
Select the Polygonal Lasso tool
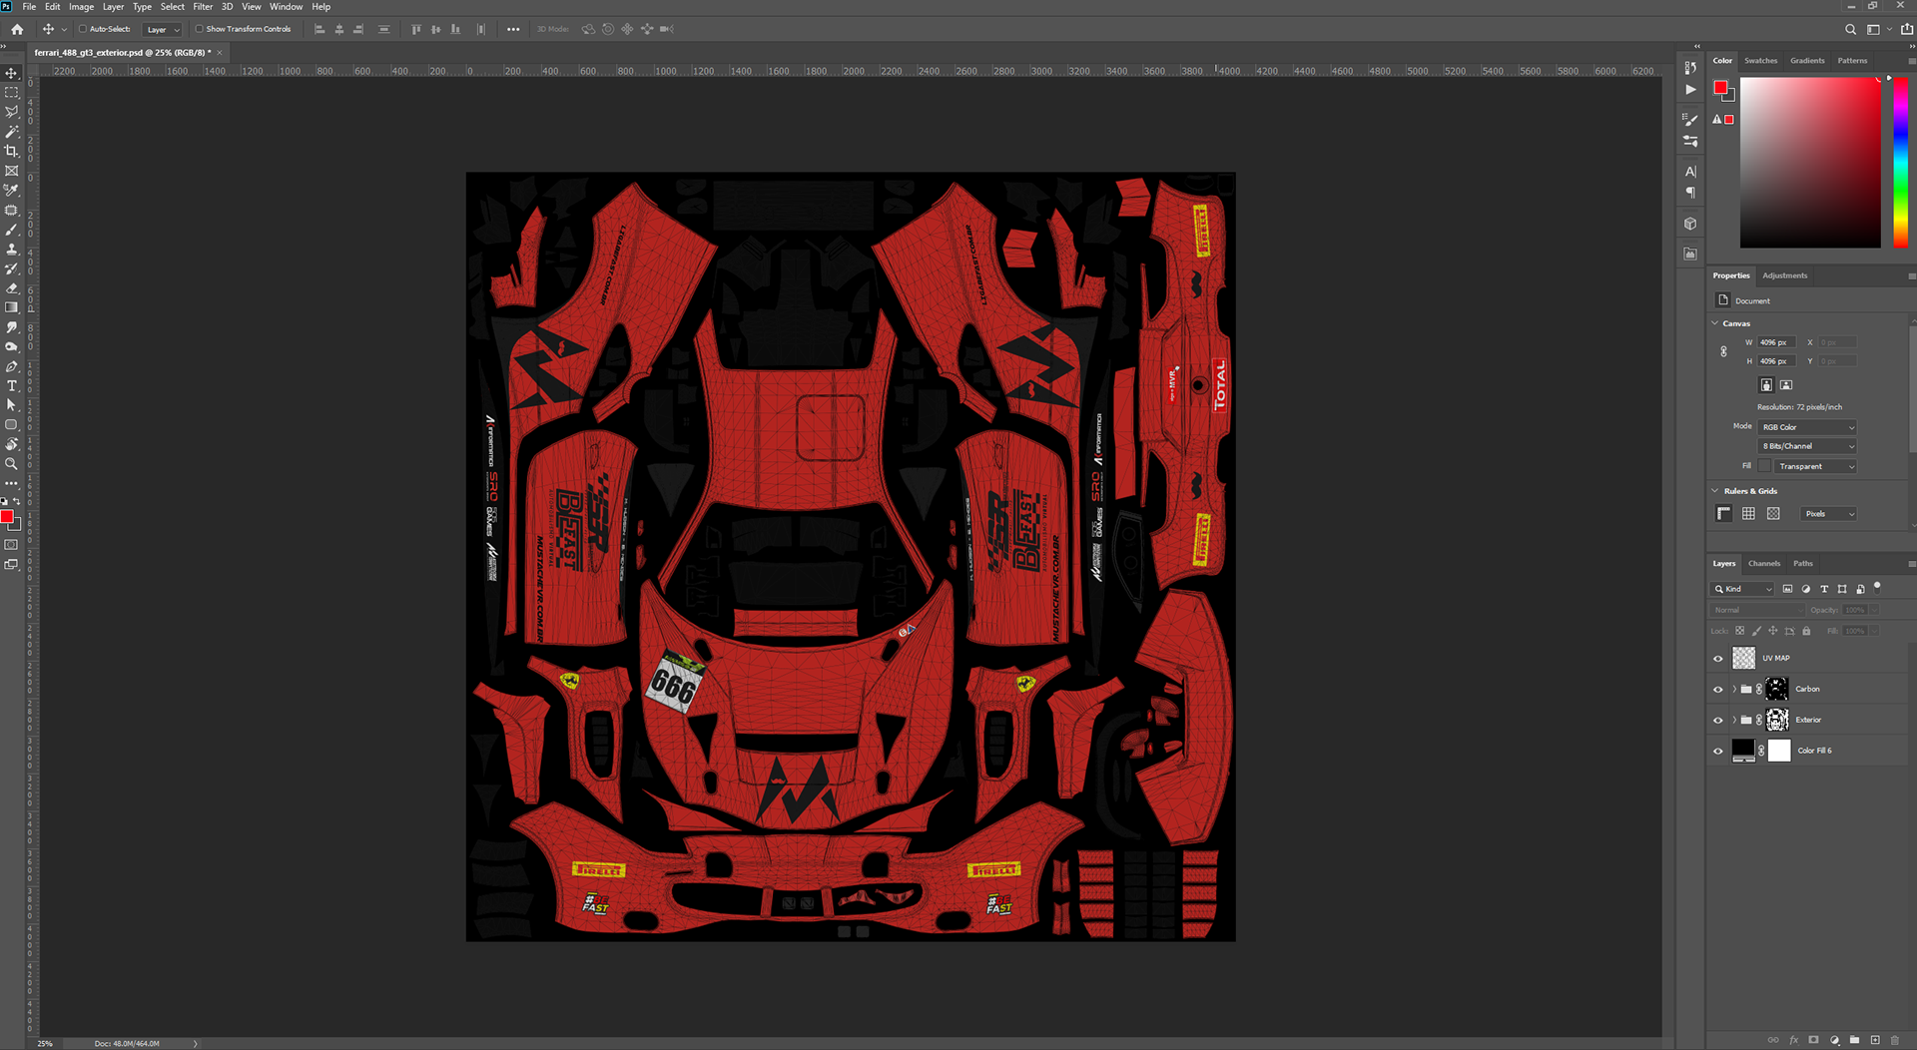pos(11,112)
